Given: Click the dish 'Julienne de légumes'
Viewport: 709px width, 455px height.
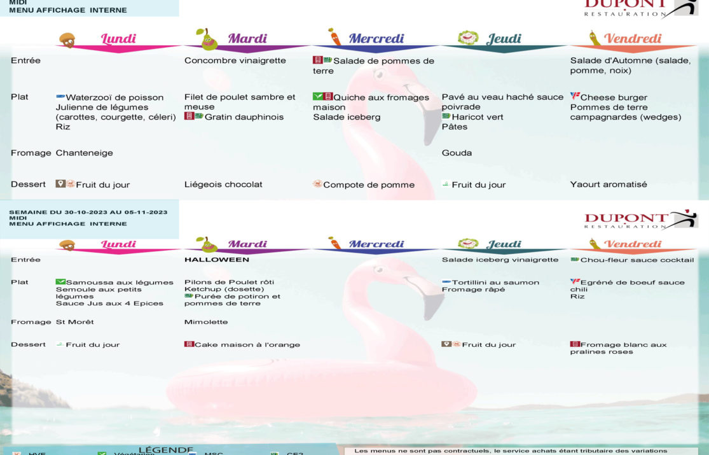Looking at the screenshot, I should [x=102, y=108].
